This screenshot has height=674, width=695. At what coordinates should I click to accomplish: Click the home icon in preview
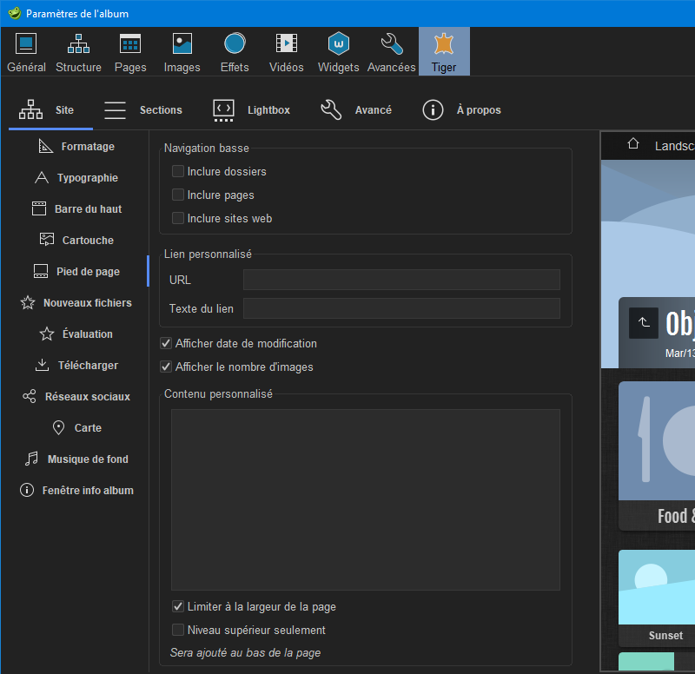pyautogui.click(x=633, y=145)
